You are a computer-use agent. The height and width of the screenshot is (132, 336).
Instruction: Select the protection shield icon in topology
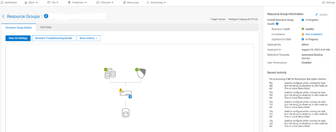click(141, 74)
